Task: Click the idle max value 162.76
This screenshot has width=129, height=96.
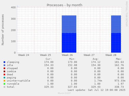Action: (119, 65)
